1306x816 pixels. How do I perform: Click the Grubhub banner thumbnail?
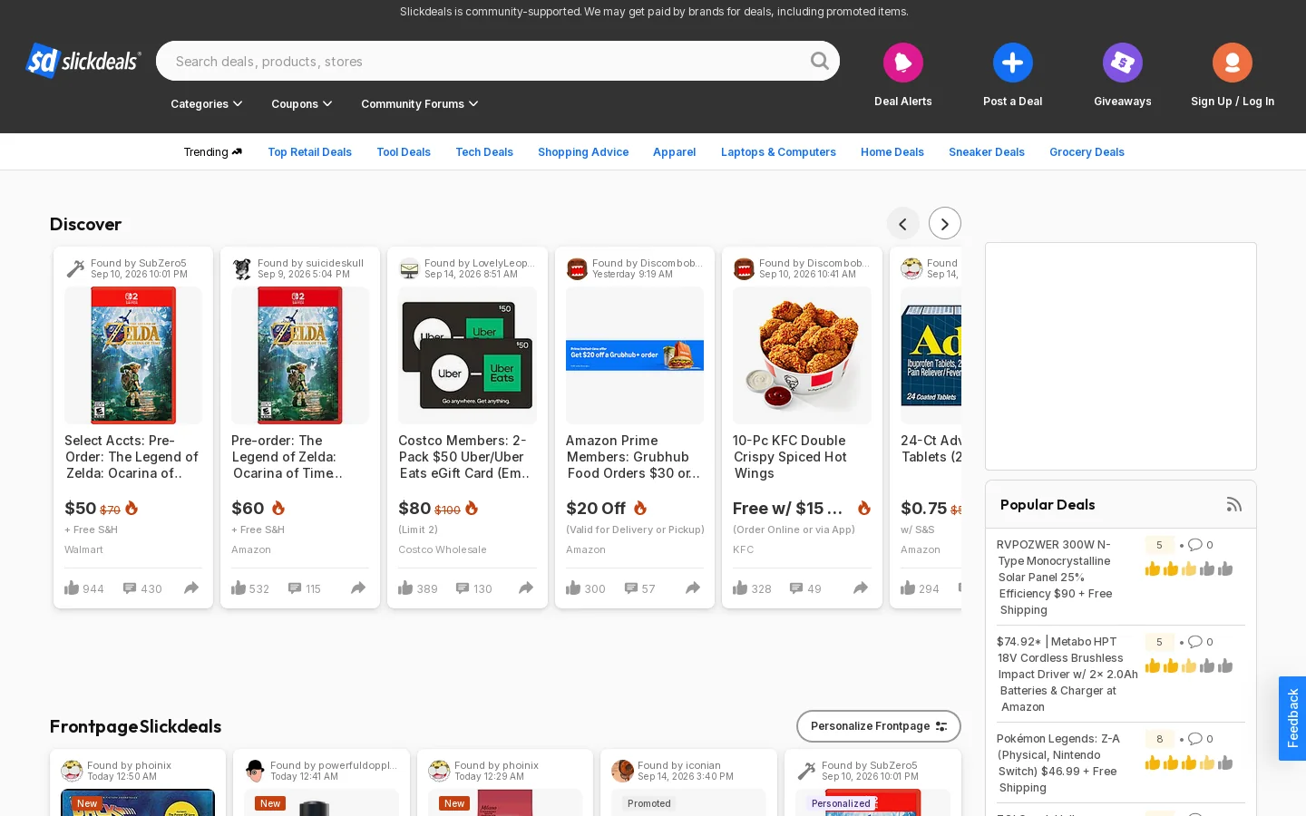[635, 355]
